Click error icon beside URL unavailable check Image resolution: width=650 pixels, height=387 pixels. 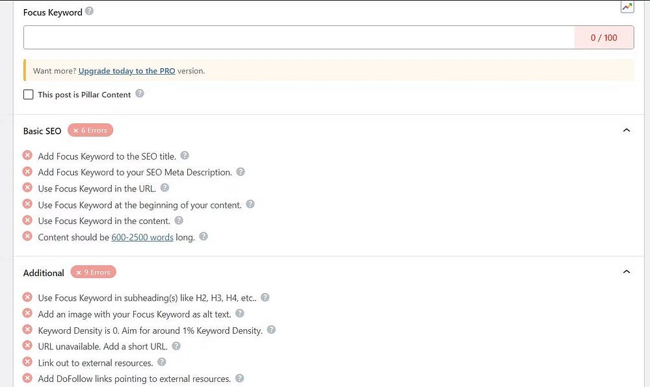pyautogui.click(x=27, y=345)
